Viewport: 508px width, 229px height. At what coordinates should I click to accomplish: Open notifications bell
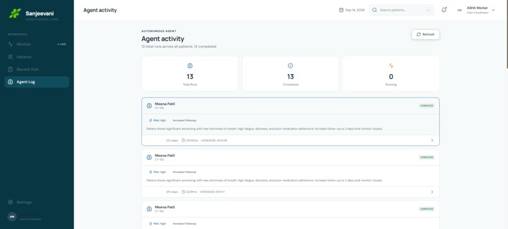pyautogui.click(x=444, y=10)
